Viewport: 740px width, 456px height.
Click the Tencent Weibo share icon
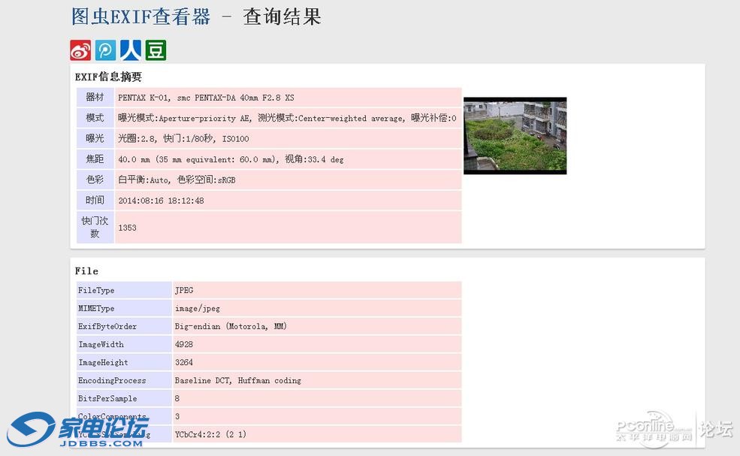(x=105, y=50)
